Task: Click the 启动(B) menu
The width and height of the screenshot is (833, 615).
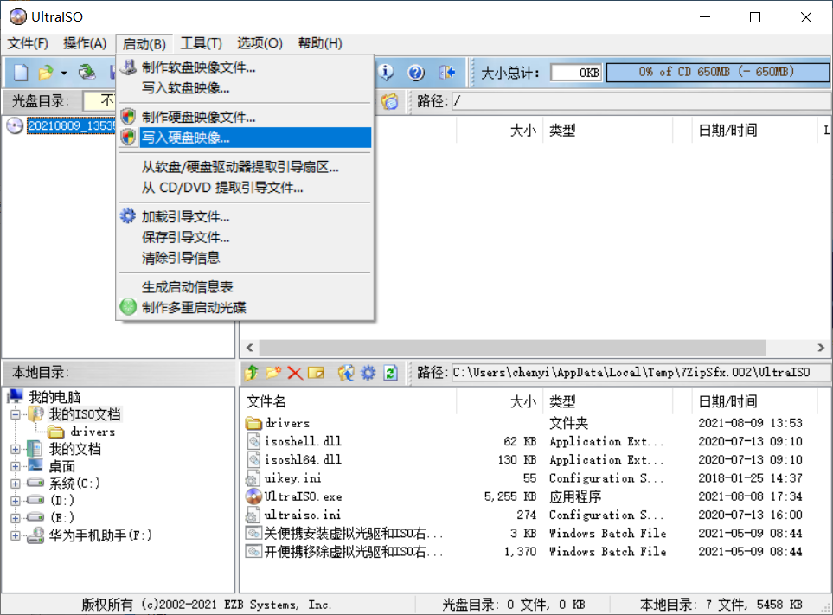Action: 144,43
